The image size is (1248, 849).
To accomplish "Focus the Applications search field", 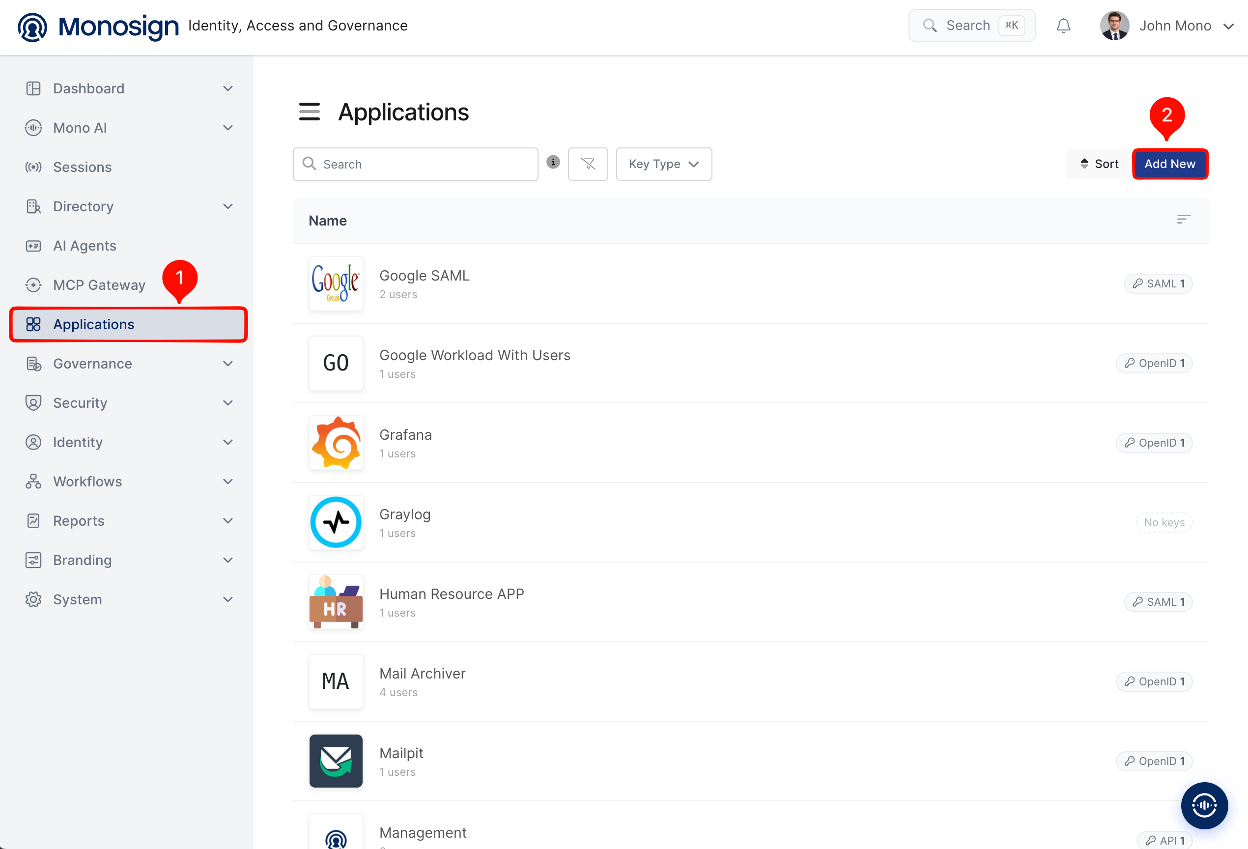I will [415, 164].
